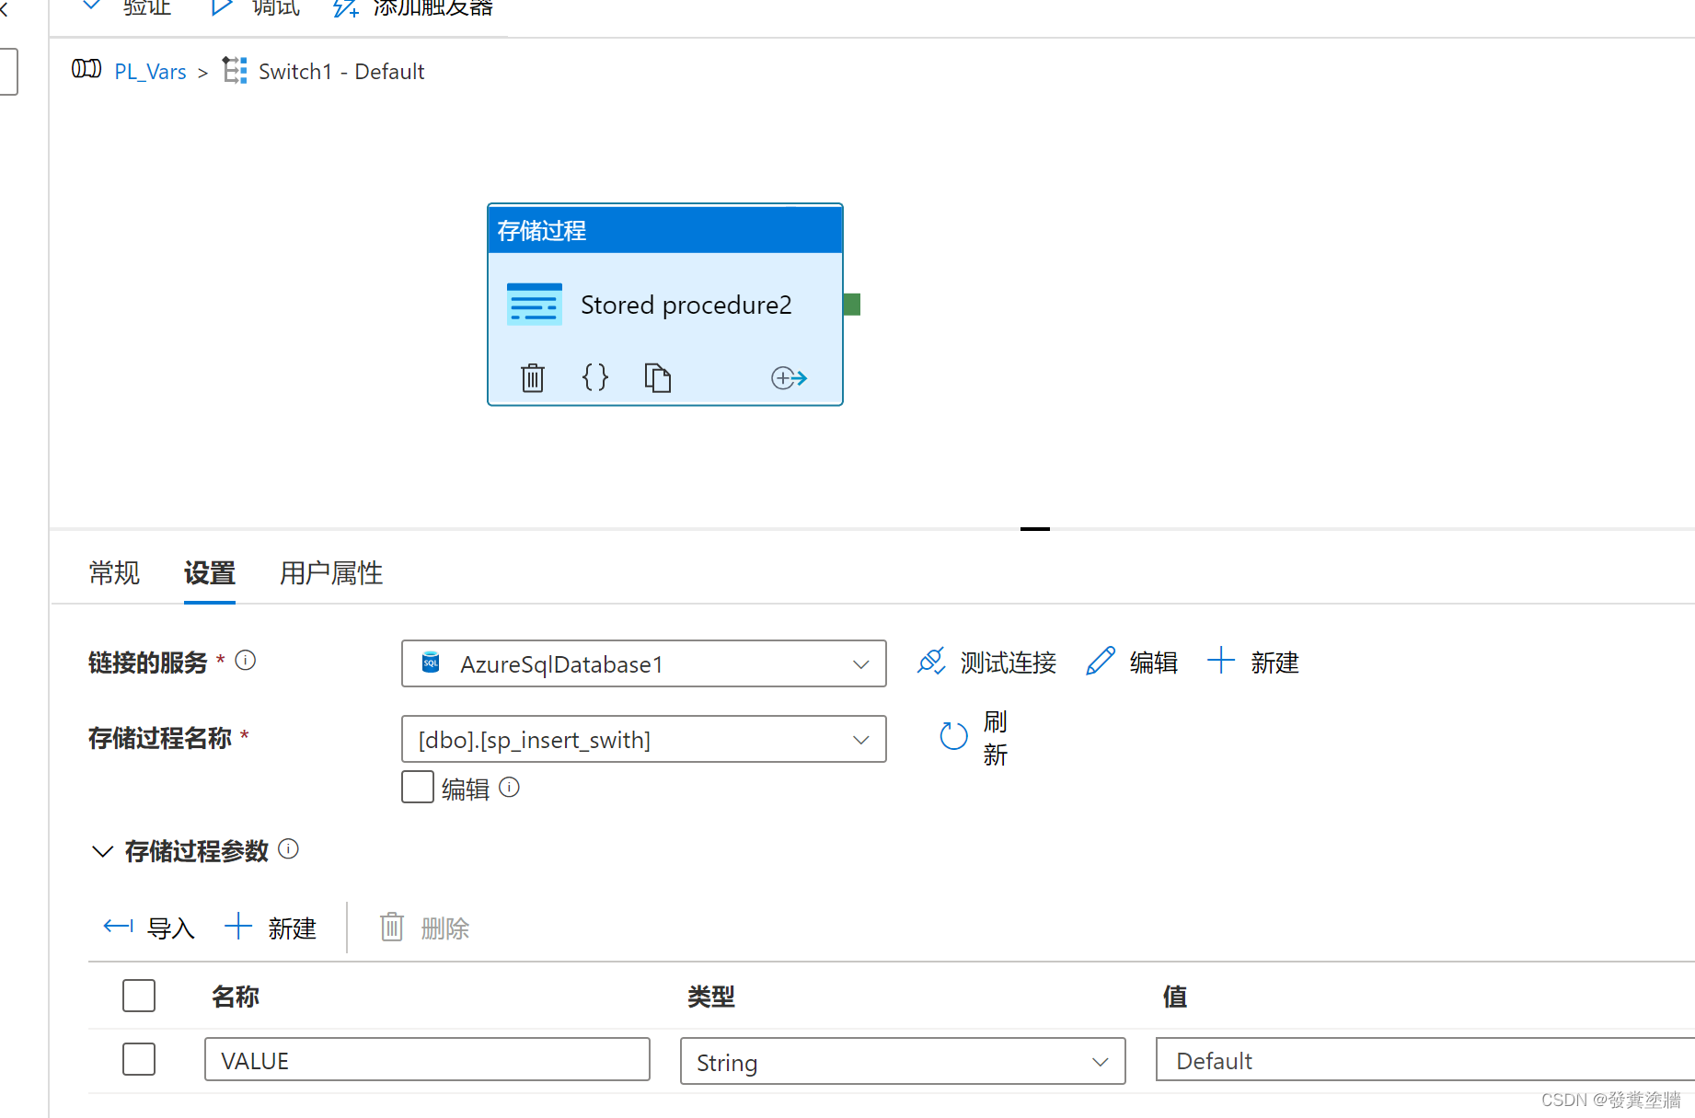Open AzureSqlDatabase1 linked service dropdown
1695x1118 pixels.
point(644,663)
